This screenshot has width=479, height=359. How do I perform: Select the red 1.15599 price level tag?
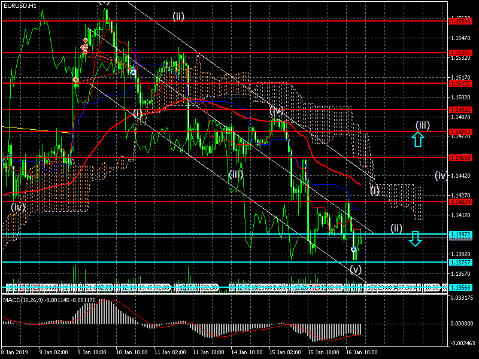460,21
